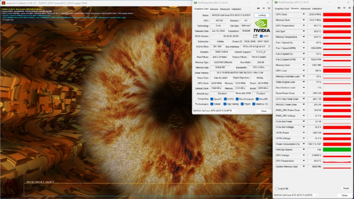The height and width of the screenshot is (199, 354).
Task: Click GPU-Z icon in the Graphics Card window title bar
Action: click(195, 3)
